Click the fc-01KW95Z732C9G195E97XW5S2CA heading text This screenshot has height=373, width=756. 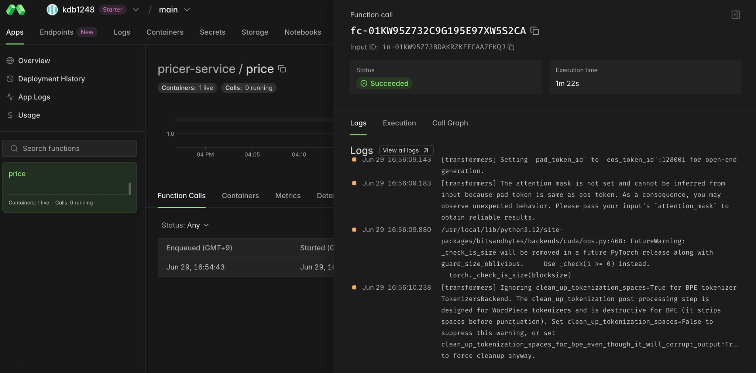(438, 31)
